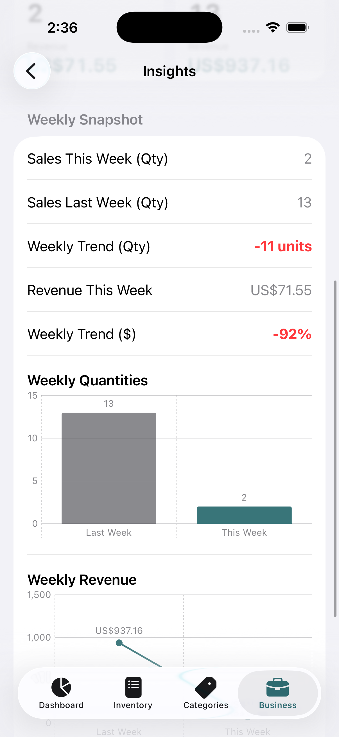This screenshot has width=339, height=737.
Task: Tap the teal This Week bar
Action: coord(244,515)
